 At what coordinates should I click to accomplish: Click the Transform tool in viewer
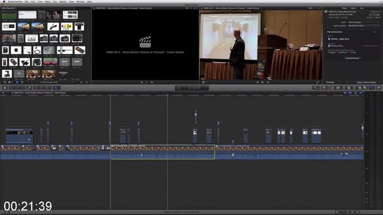click(203, 82)
